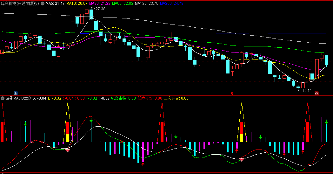Expand the dropdown beside 识别MACD建仓 indicator

pos(3,98)
